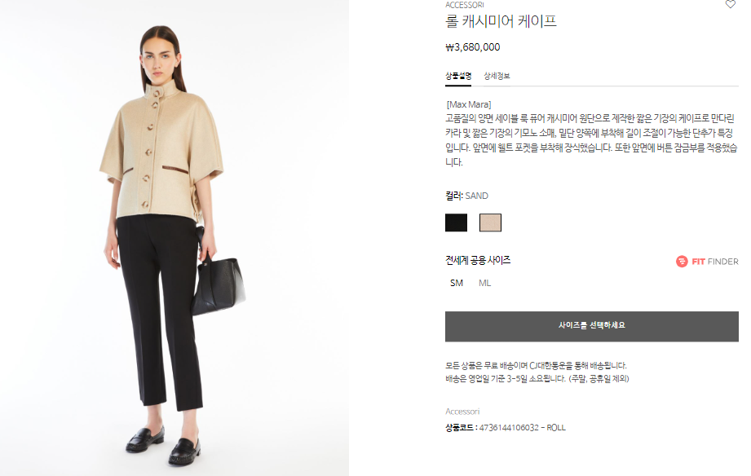Open the FIT FINDER link text

click(x=715, y=262)
